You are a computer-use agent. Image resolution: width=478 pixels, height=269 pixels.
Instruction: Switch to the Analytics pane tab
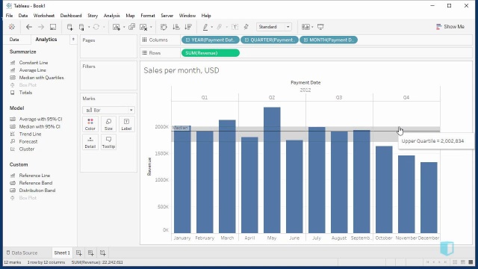tap(46, 40)
